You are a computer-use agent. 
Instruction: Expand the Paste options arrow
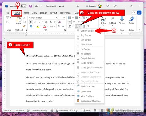[18, 26]
